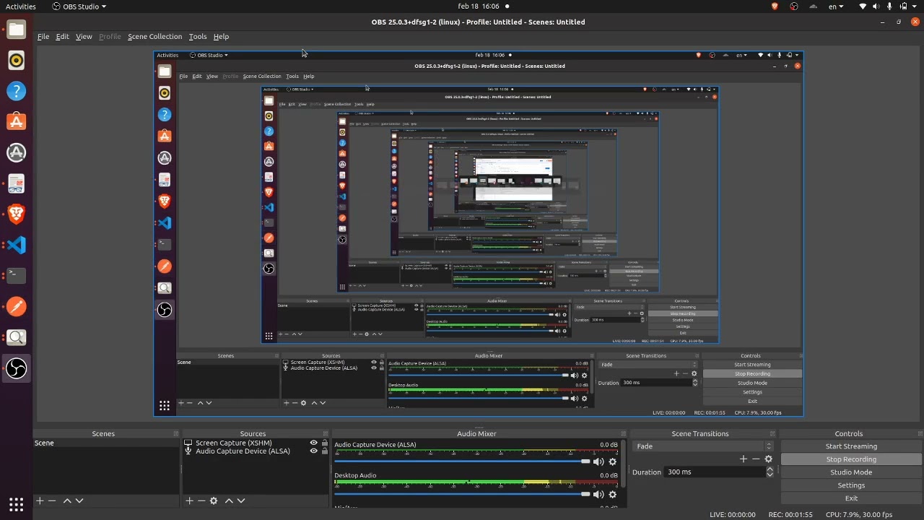The image size is (924, 520).
Task: Toggle Studio Mode
Action: pos(851,472)
